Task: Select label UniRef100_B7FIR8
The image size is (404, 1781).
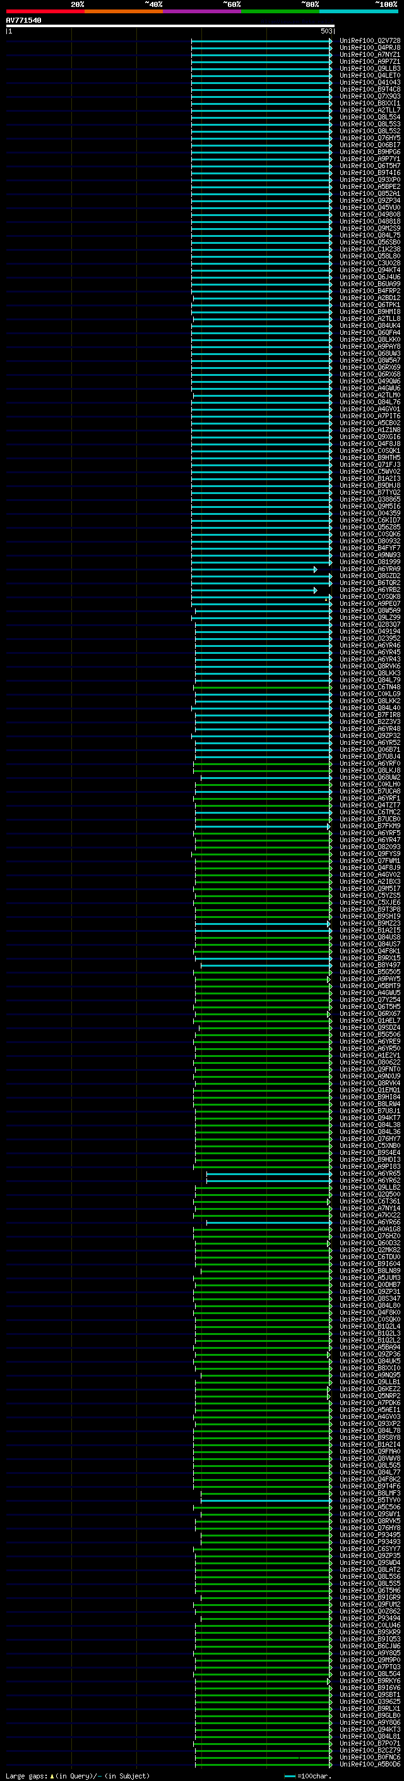Action: [x=369, y=715]
